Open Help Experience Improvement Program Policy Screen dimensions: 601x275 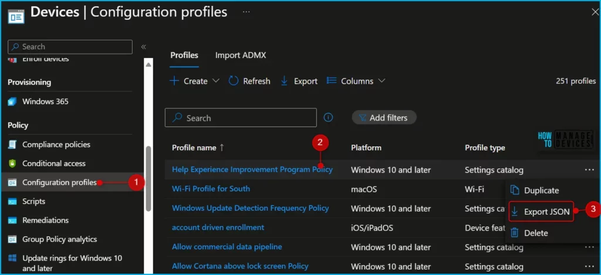tap(252, 170)
